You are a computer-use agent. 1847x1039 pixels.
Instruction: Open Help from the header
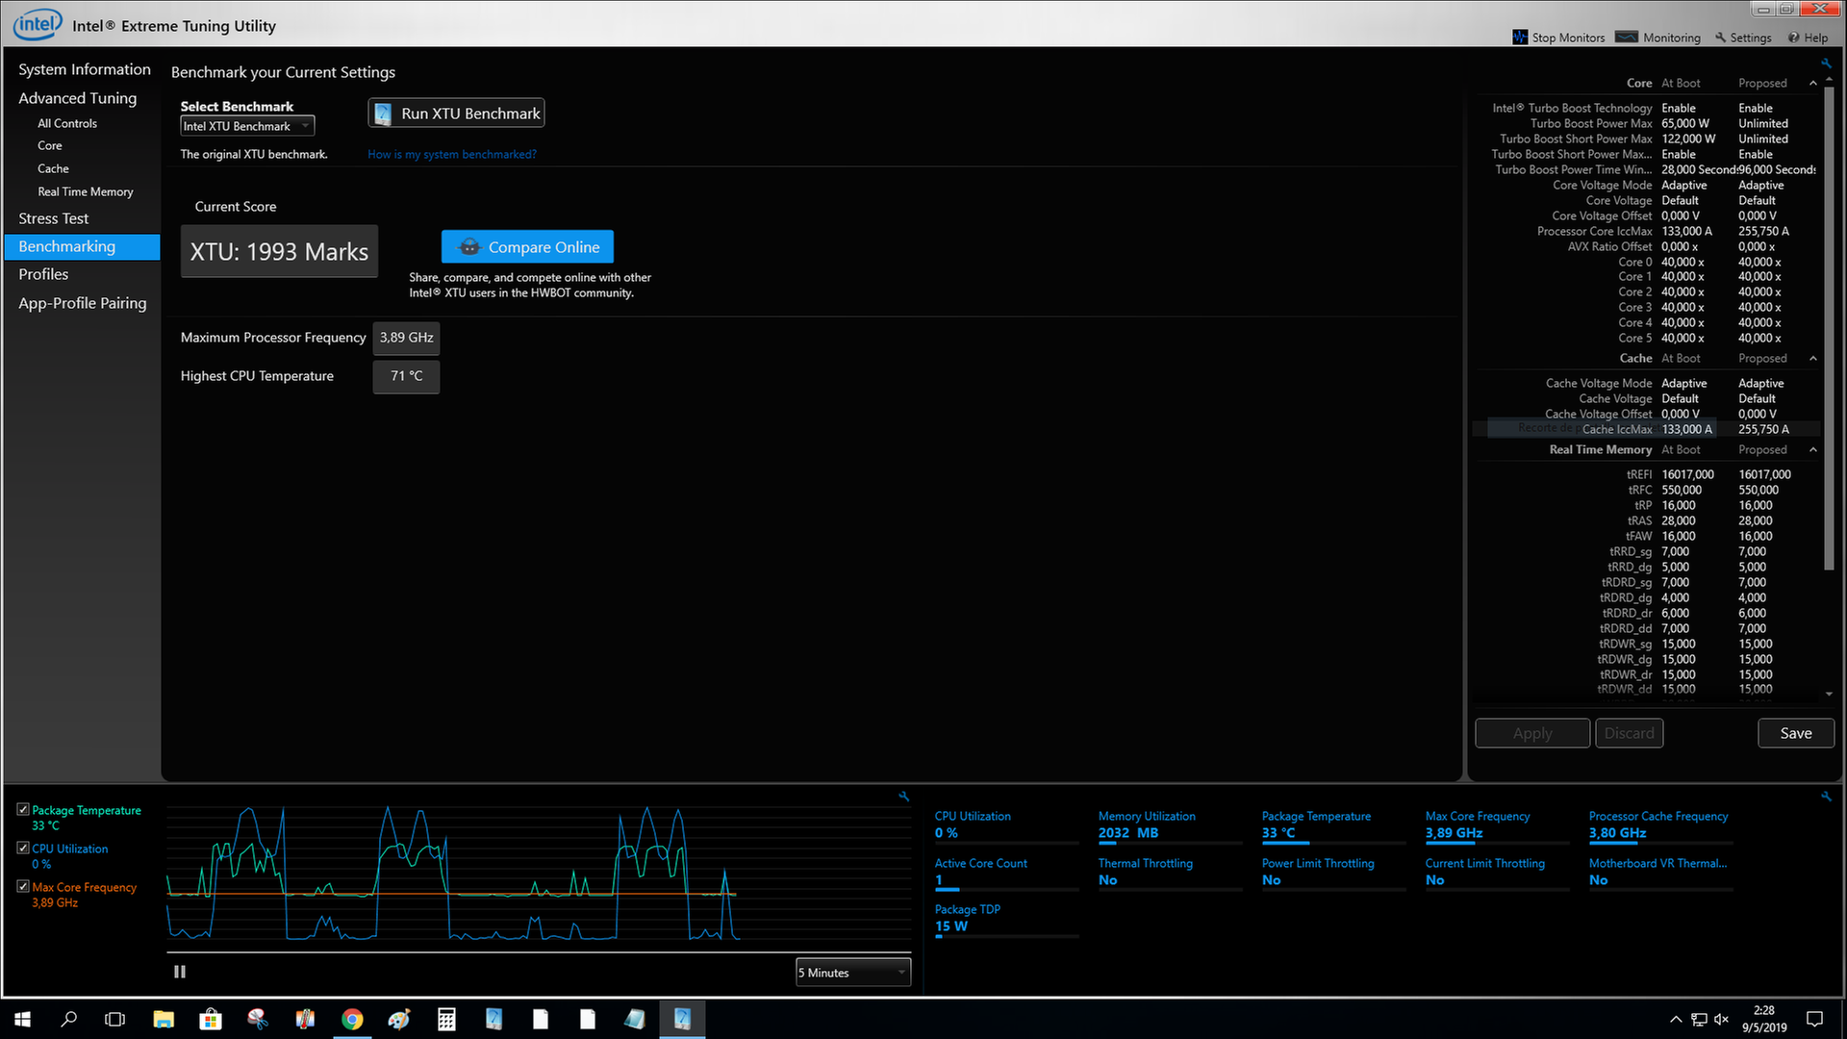tap(1809, 38)
